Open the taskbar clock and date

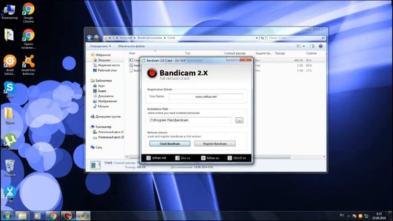coord(379,215)
